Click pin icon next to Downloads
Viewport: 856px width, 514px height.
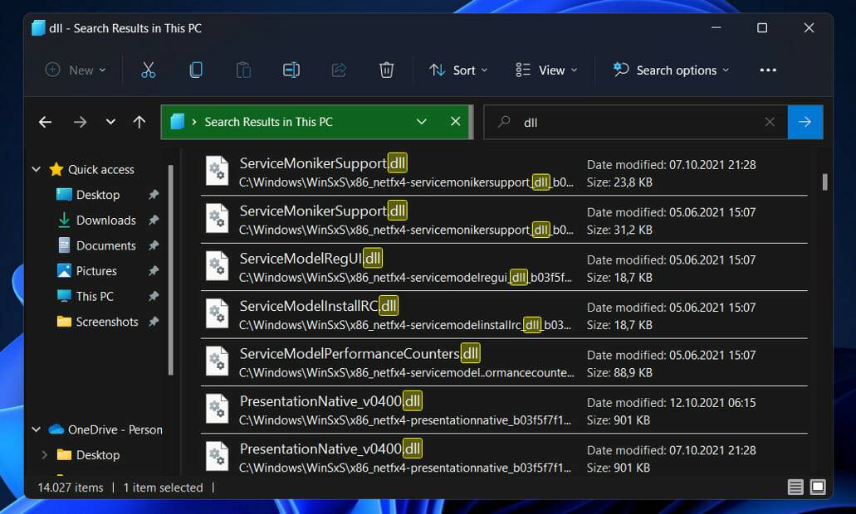(154, 221)
